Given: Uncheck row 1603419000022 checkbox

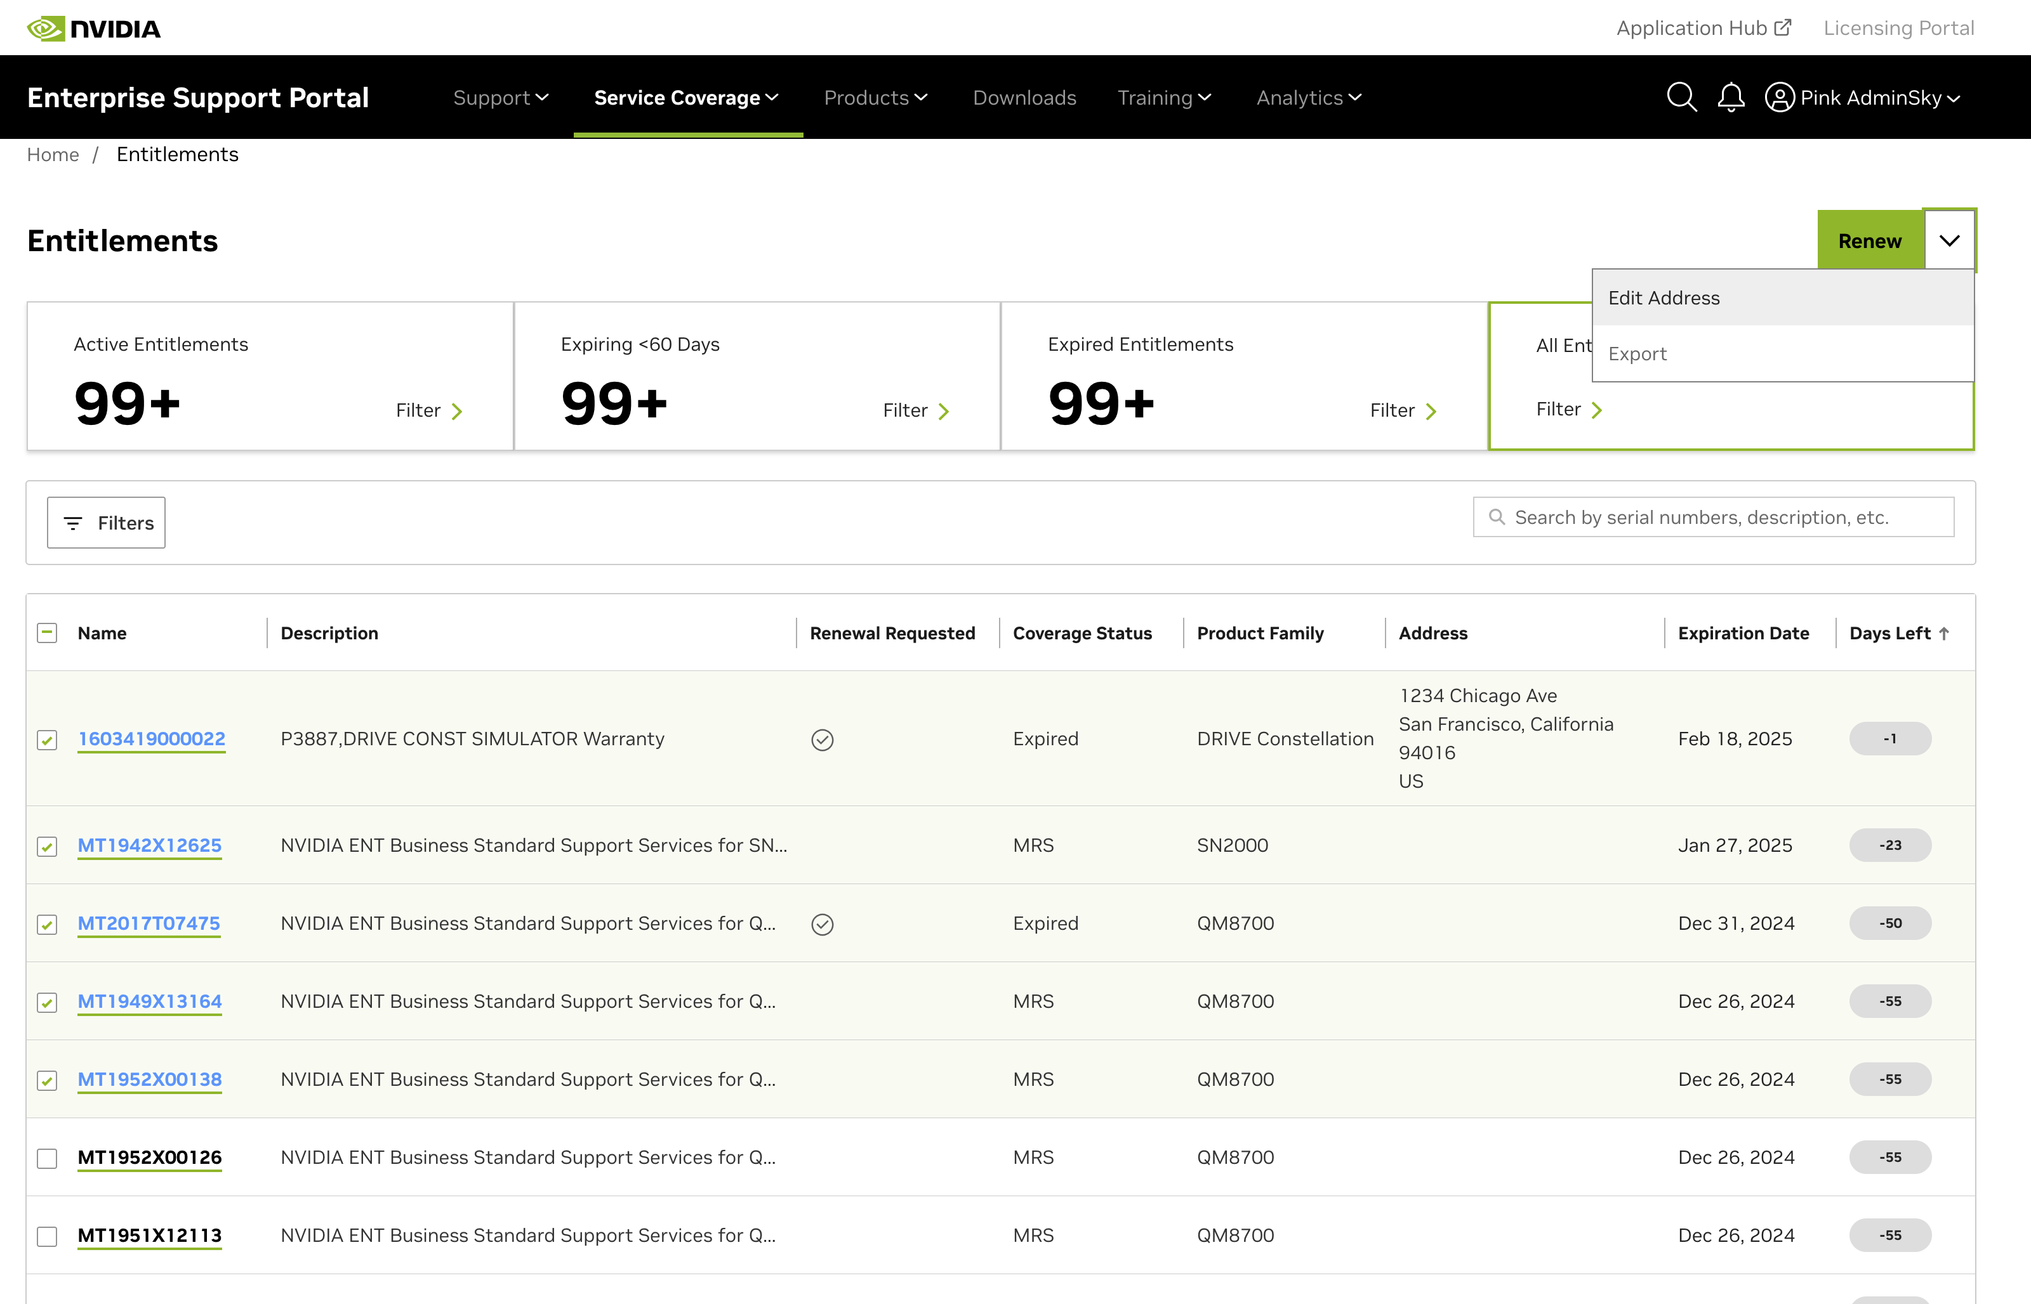Looking at the screenshot, I should [48, 740].
